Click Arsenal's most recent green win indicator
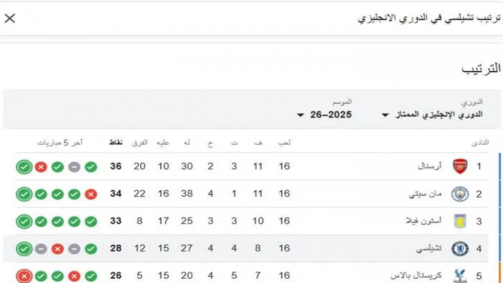This screenshot has width=503, height=283. click(24, 167)
